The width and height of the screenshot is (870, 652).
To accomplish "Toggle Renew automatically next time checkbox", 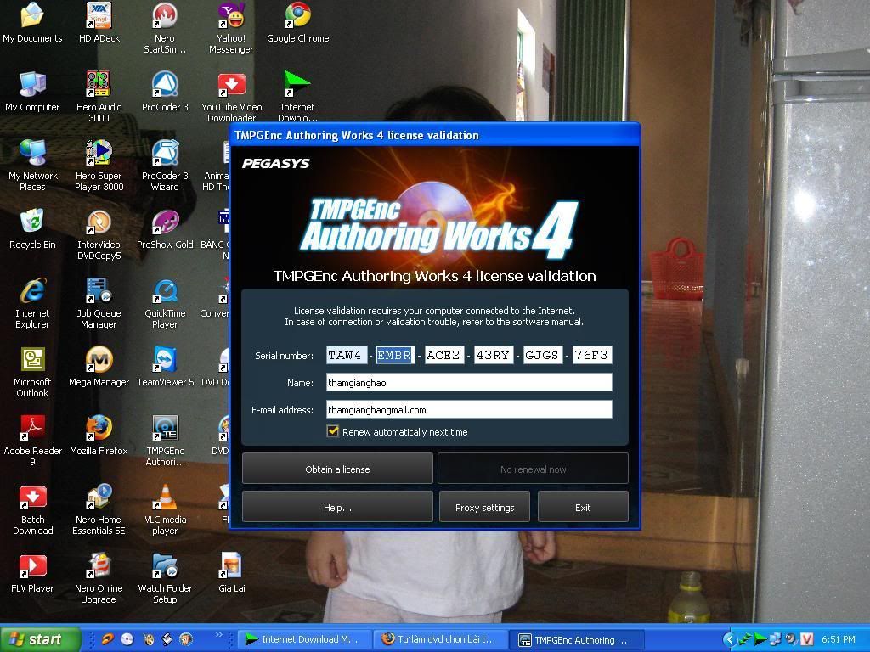I will point(333,431).
